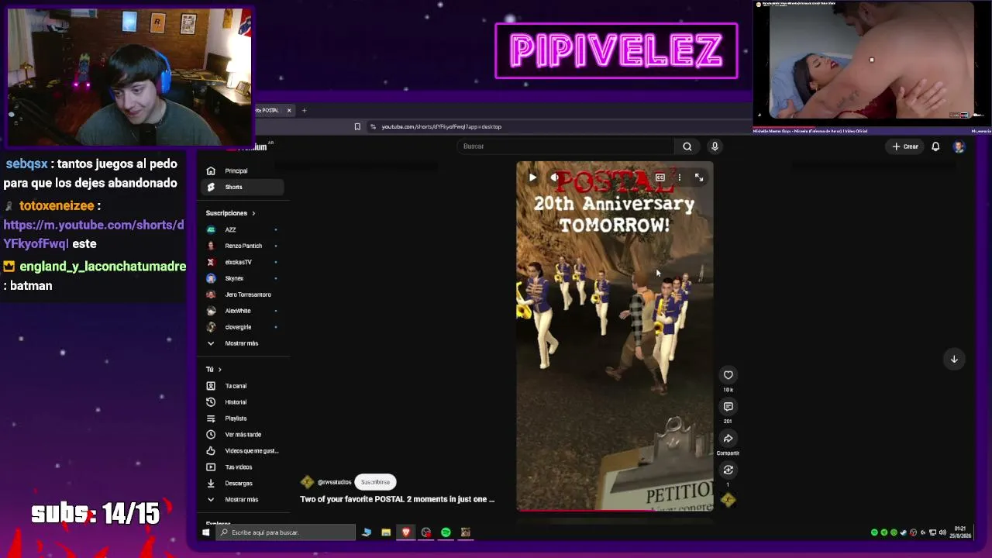Expand the Suscripciones section

pos(230,213)
